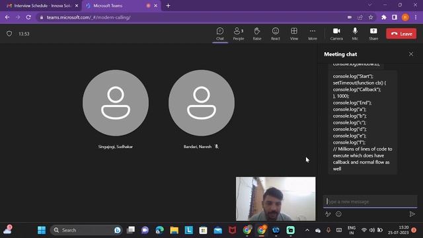Close the Microsoft Teams browser tab
Viewport: 423px width, 238px height.
[156, 6]
